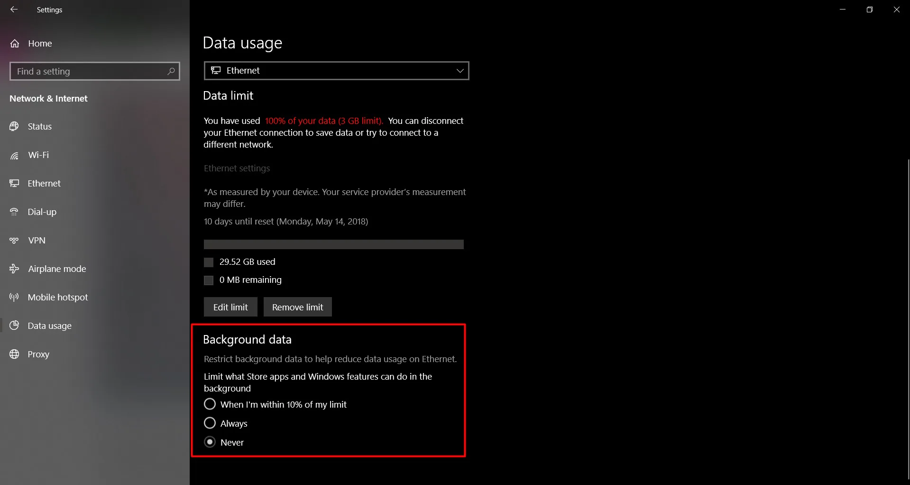Open the Ethernet settings link
The width and height of the screenshot is (910, 485).
click(x=237, y=168)
